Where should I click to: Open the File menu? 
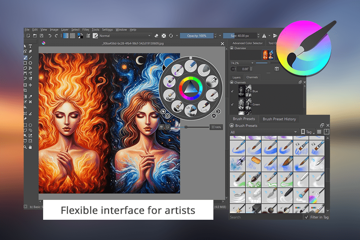coord(27,30)
